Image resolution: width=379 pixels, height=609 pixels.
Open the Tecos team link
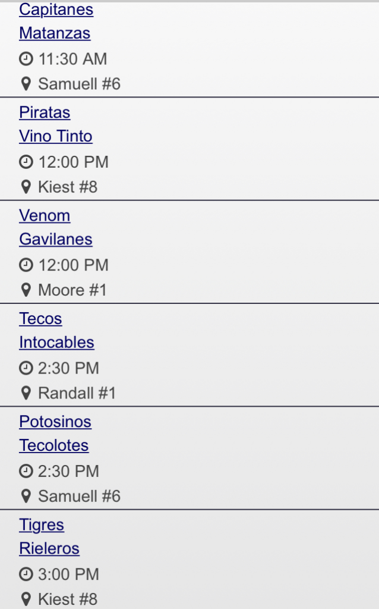pos(40,318)
